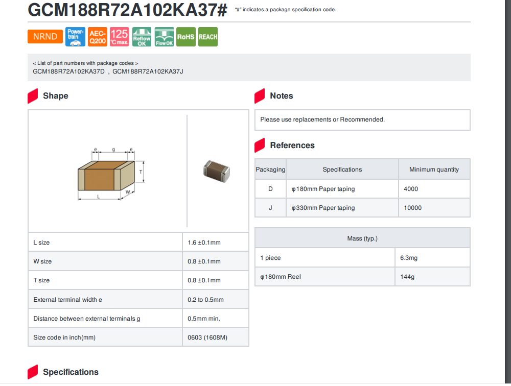This screenshot has width=511, height=386.
Task: Click the Minimum quantity column header
Action: (434, 170)
